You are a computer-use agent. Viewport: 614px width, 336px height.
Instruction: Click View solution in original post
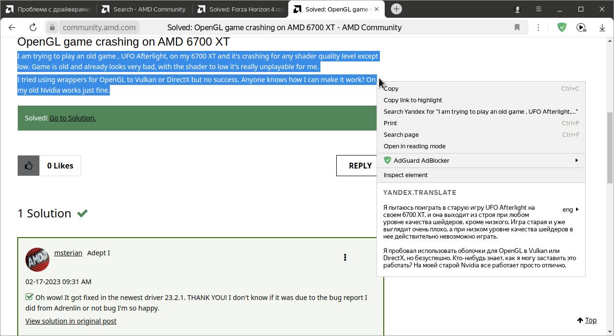click(x=71, y=321)
